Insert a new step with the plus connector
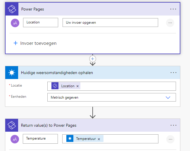Image resolution: width=190 pixels, height=151 pixels. click(93, 59)
